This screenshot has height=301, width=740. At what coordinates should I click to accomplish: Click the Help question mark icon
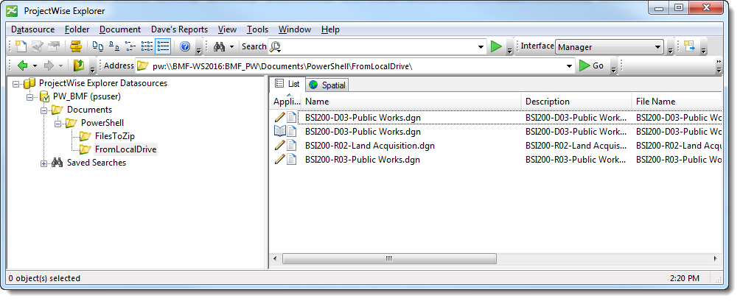185,46
